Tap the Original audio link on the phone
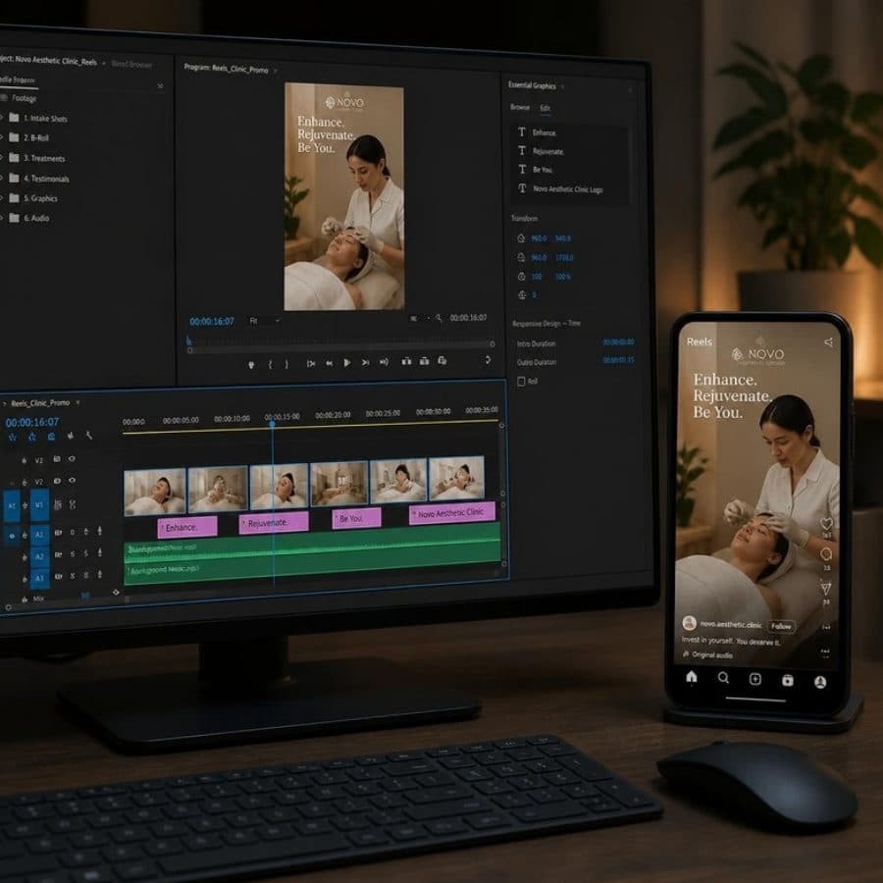Image resolution: width=883 pixels, height=883 pixels. tap(712, 655)
